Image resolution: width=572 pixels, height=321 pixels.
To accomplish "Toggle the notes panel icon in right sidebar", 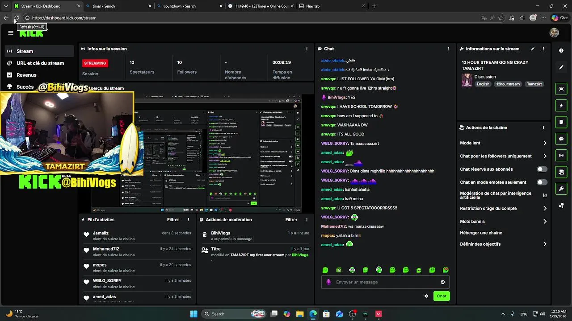I will tap(561, 122).
